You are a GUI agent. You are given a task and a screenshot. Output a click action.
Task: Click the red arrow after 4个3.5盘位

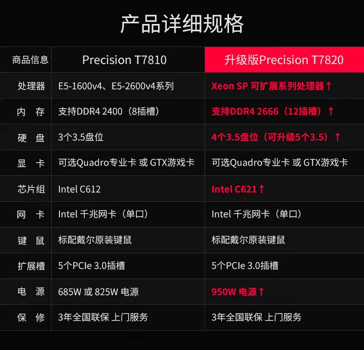[x=338, y=137]
